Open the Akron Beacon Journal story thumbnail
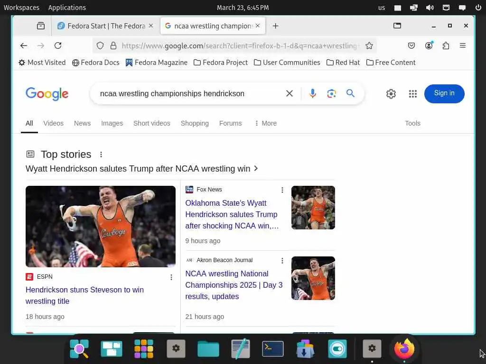Screen dimensions: 486x364 [x=313, y=278]
